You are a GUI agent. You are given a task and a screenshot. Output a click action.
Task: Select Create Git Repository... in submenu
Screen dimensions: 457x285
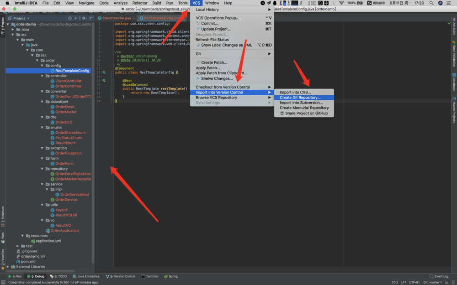tap(304, 98)
